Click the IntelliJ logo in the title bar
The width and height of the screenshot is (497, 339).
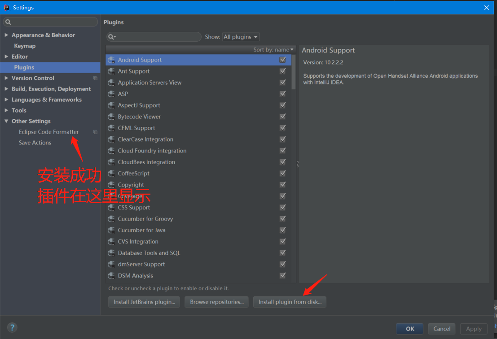[6, 7]
